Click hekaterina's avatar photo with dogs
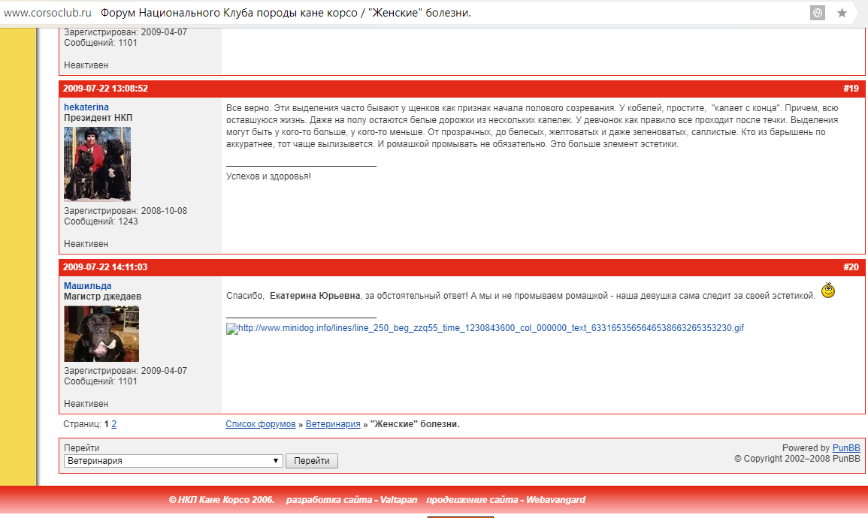Screen dimensions: 868x518 point(98,164)
